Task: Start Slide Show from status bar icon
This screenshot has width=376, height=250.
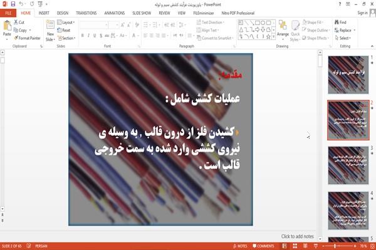Action: pyautogui.click(x=316, y=246)
